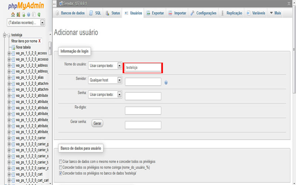Click the collapse-top-panel arrow icon at the header's right end
The height and width of the screenshot is (185, 296).
289,4
